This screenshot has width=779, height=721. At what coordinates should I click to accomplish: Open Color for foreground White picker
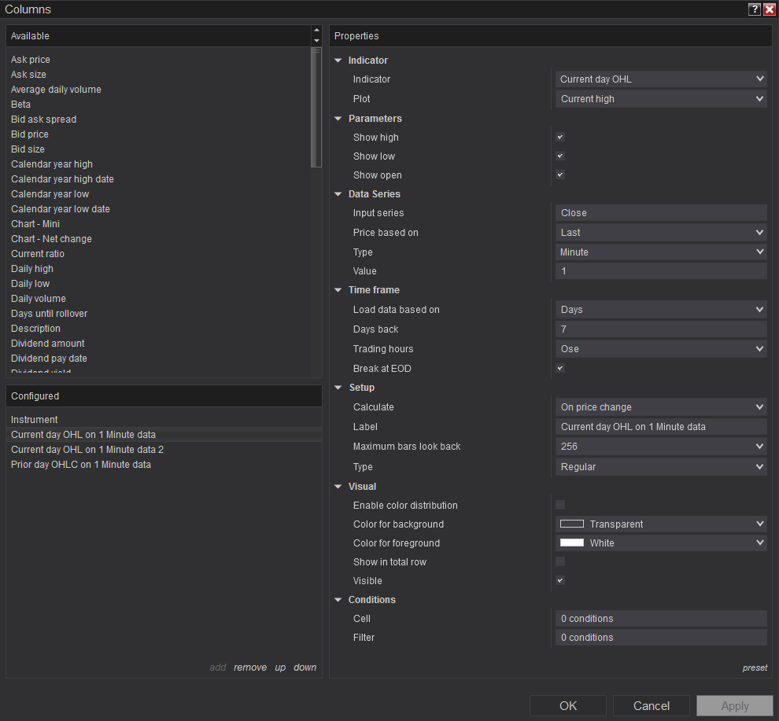point(661,543)
